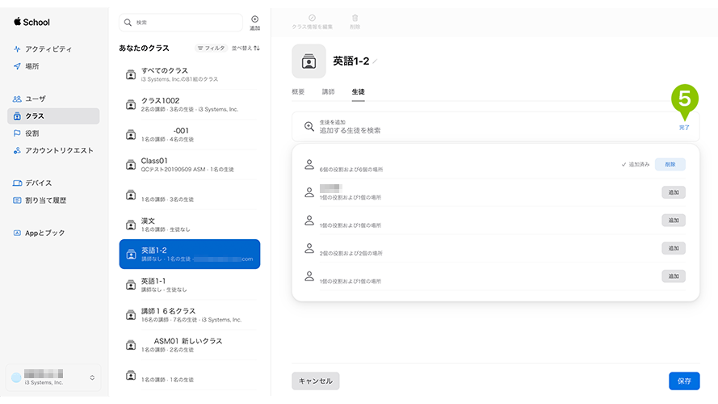
Task: Click 完了 to finish adding
Action: pos(684,128)
